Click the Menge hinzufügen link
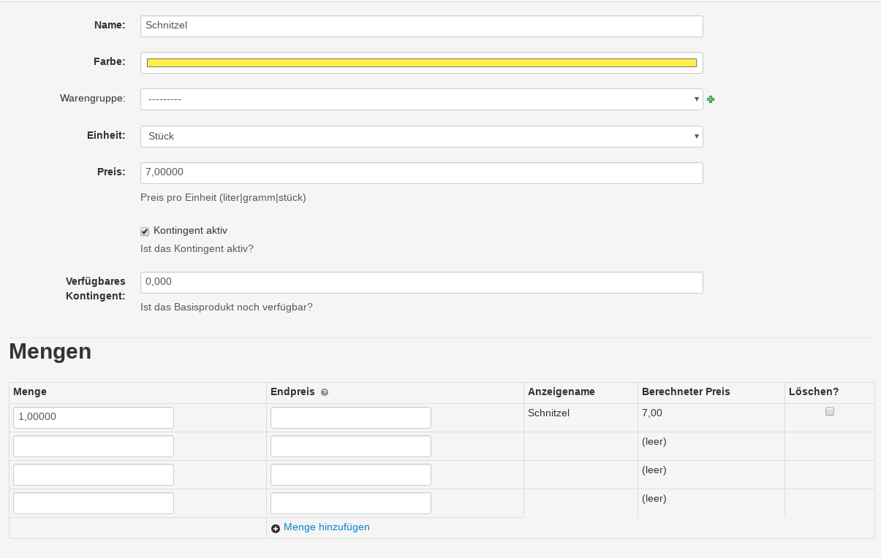The image size is (881, 558). point(326,527)
